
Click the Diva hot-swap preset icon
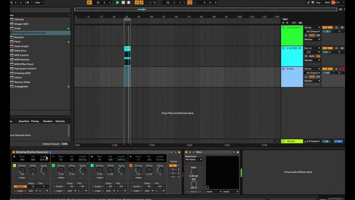pyautogui.click(x=234, y=152)
